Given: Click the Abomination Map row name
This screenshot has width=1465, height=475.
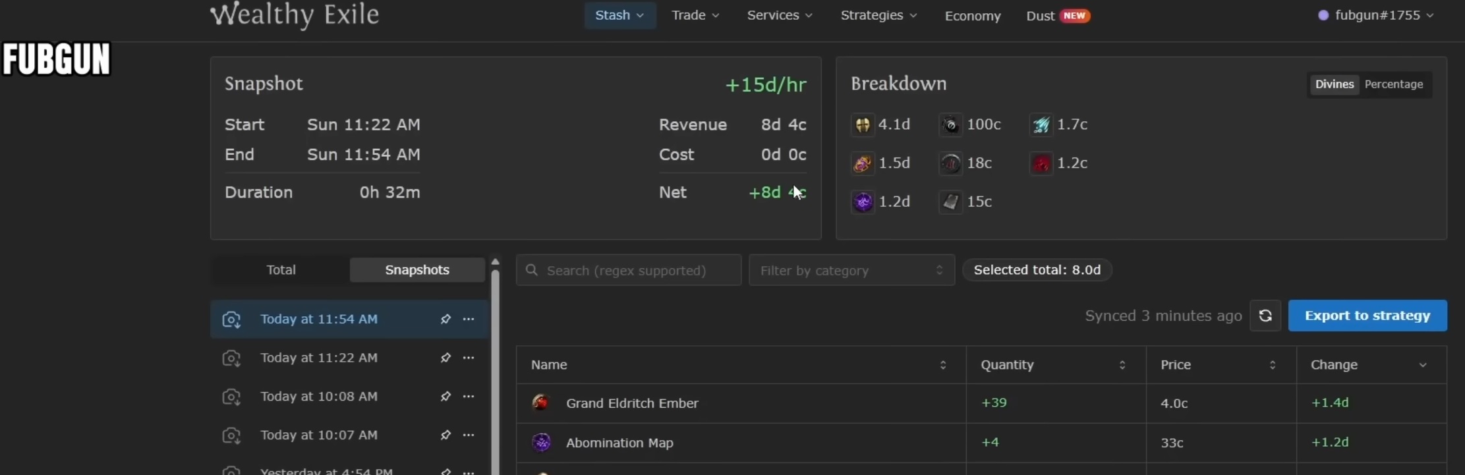Looking at the screenshot, I should tap(619, 443).
